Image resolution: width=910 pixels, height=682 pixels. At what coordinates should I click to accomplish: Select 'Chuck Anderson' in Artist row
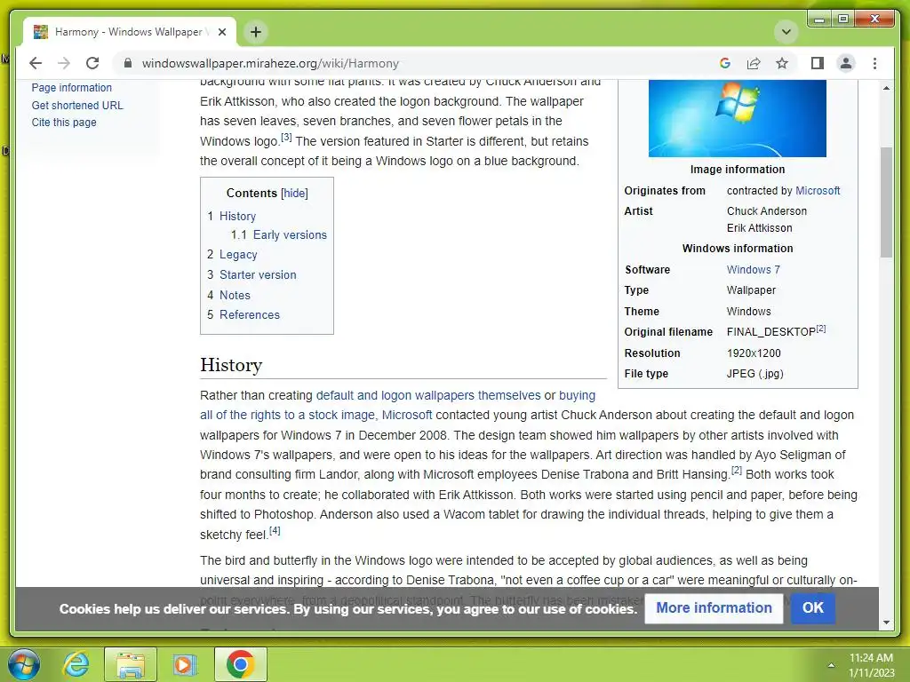(x=767, y=211)
